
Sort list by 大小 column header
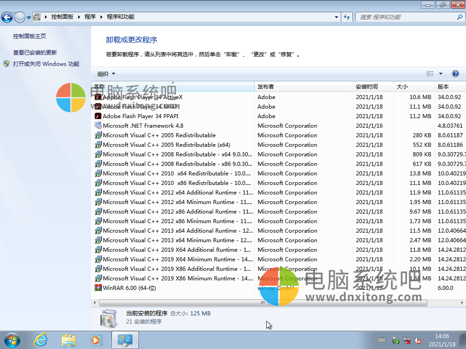[414, 87]
